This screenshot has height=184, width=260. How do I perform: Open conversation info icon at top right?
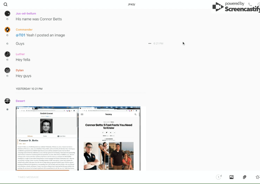point(259,4)
